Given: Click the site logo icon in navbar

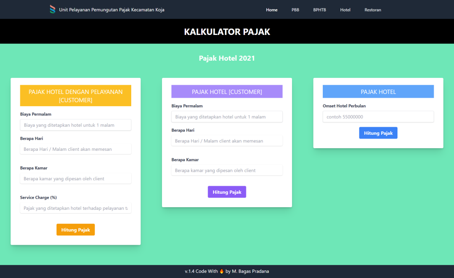Looking at the screenshot, I should [x=52, y=9].
